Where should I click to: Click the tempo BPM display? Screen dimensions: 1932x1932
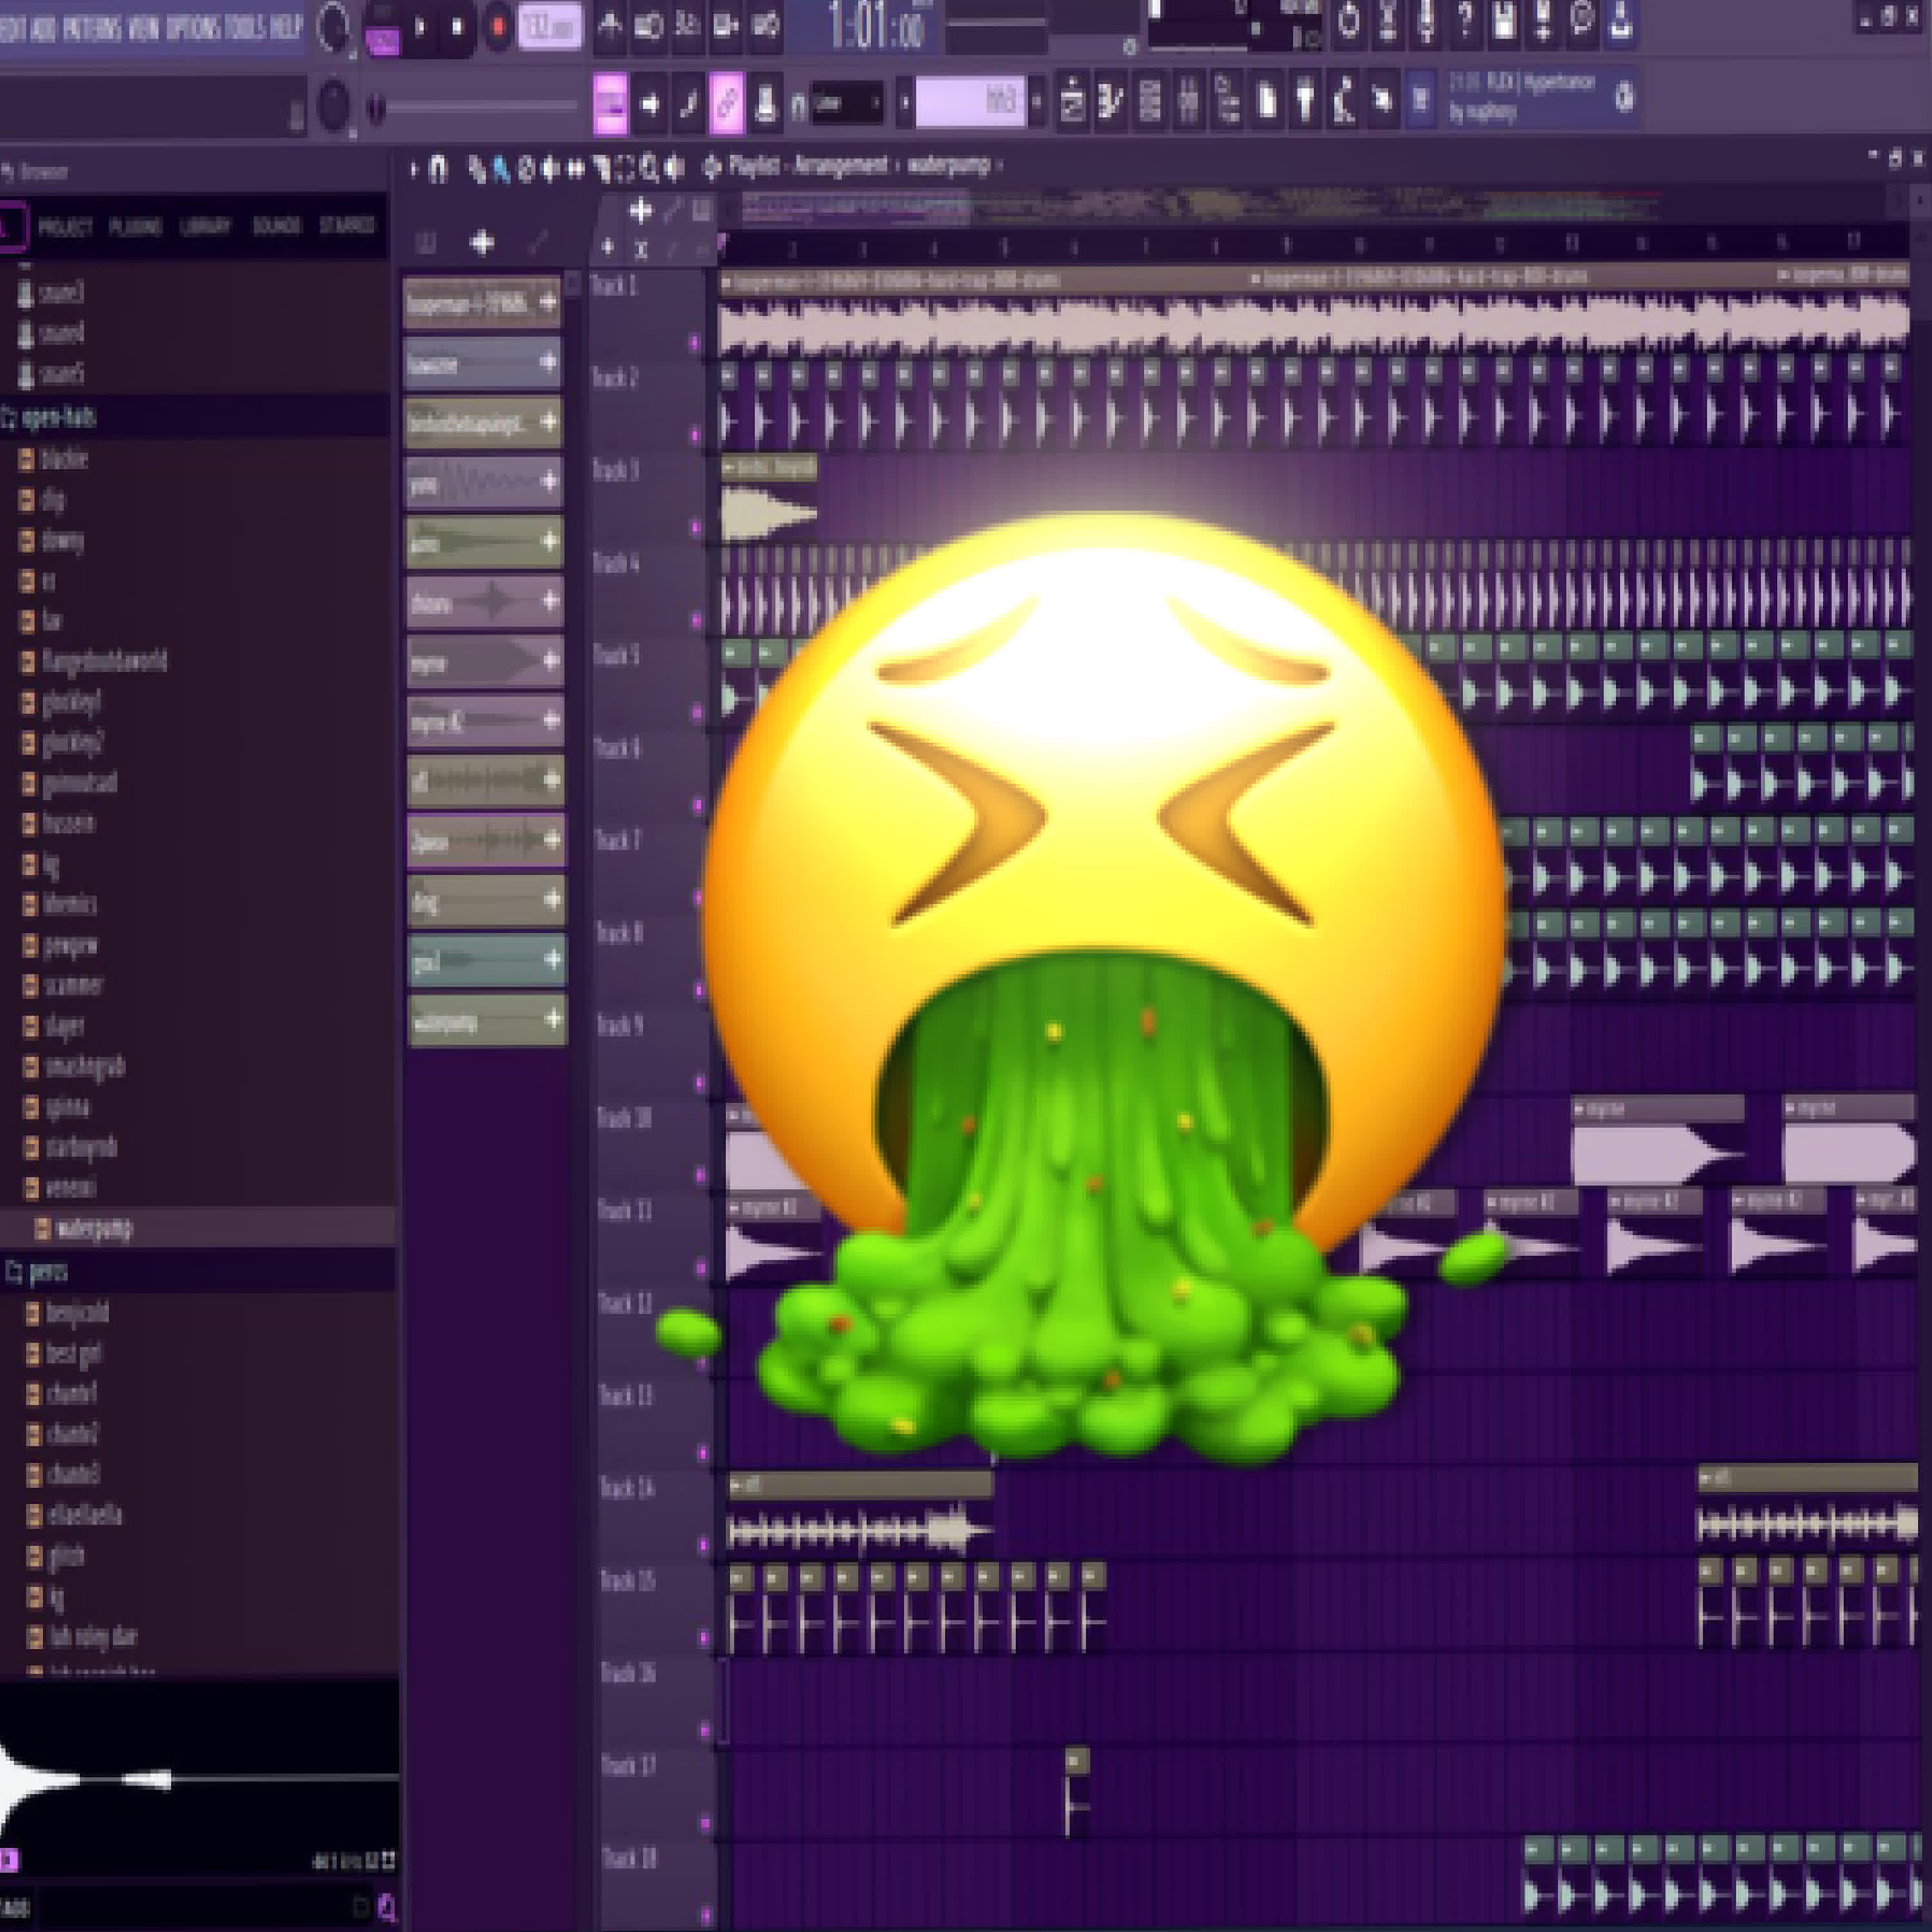point(549,27)
